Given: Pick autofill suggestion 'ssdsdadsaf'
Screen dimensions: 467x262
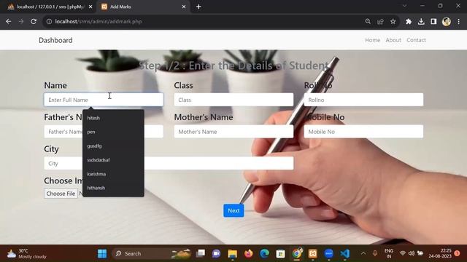Looking at the screenshot, I should (113, 160).
